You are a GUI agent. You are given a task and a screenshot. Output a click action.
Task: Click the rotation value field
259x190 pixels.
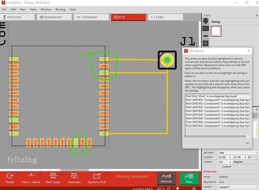(x=224, y=162)
